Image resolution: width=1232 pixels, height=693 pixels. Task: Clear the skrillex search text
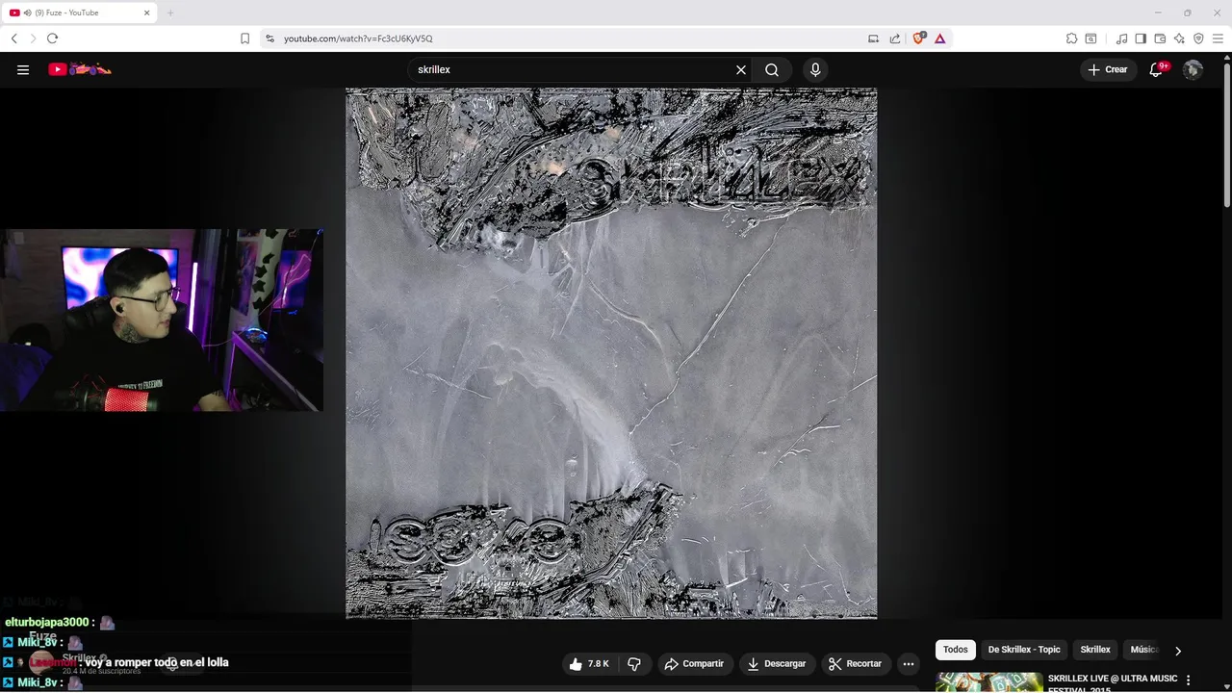[x=741, y=69]
